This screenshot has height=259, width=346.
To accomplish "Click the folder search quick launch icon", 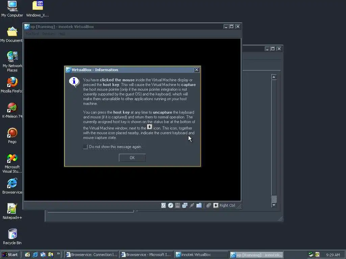I will tap(51, 255).
